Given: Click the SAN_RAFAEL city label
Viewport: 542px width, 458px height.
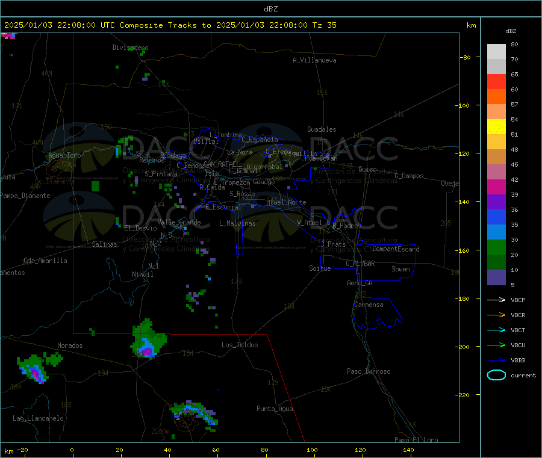Looking at the screenshot, I should pyautogui.click(x=221, y=164).
